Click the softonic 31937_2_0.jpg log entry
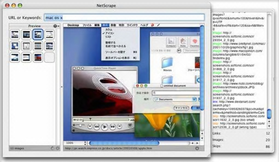The width and height of the screenshot is (279, 162). click(233, 94)
